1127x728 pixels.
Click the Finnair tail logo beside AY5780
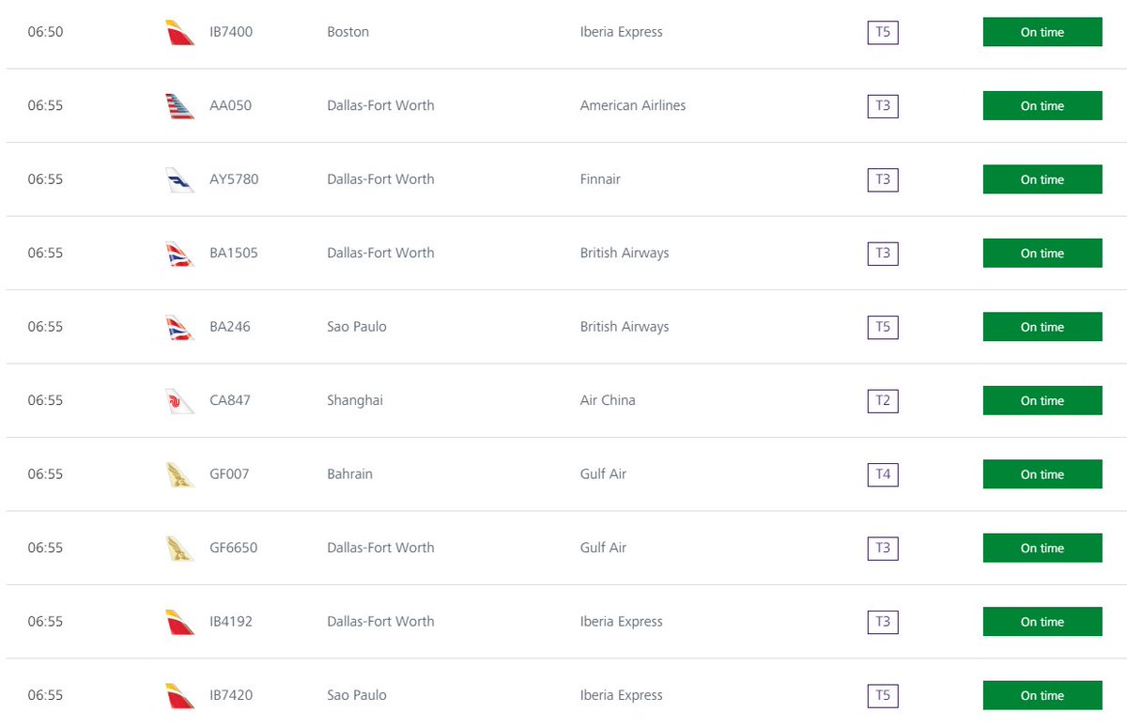click(x=178, y=179)
